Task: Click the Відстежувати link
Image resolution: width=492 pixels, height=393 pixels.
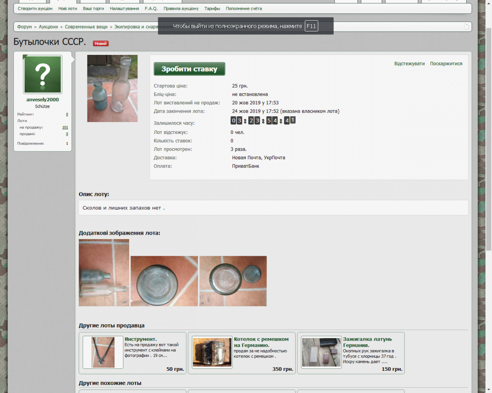Action: (x=409, y=64)
